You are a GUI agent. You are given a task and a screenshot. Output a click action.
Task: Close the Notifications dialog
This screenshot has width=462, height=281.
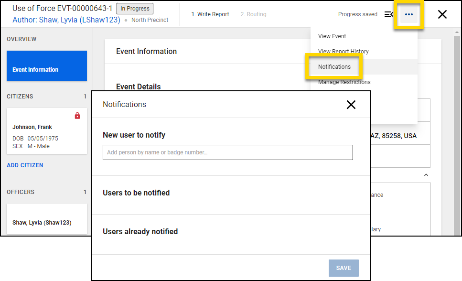(351, 105)
